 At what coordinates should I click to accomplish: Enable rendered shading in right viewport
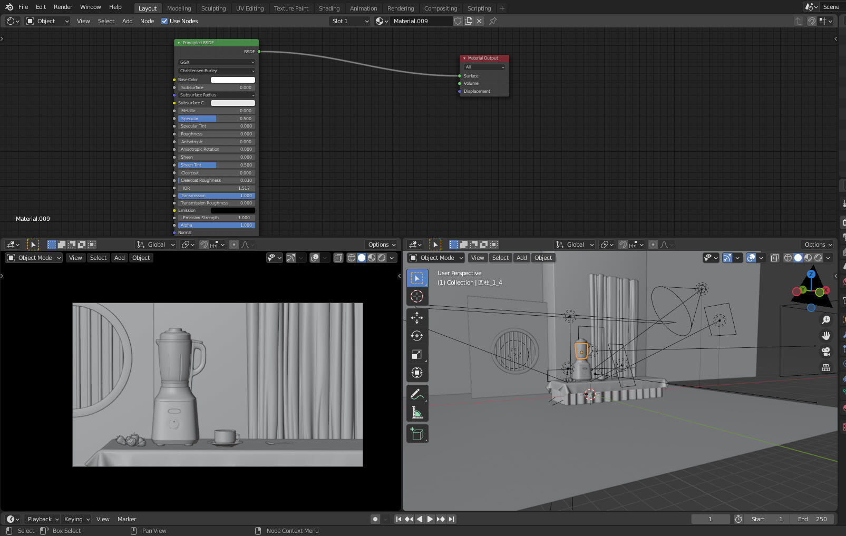[818, 258]
